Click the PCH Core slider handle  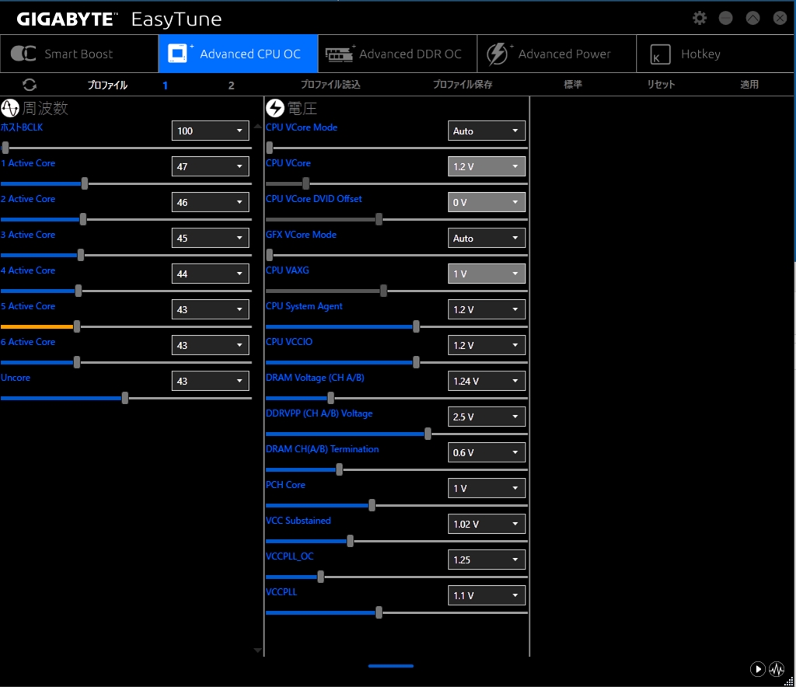(x=372, y=505)
